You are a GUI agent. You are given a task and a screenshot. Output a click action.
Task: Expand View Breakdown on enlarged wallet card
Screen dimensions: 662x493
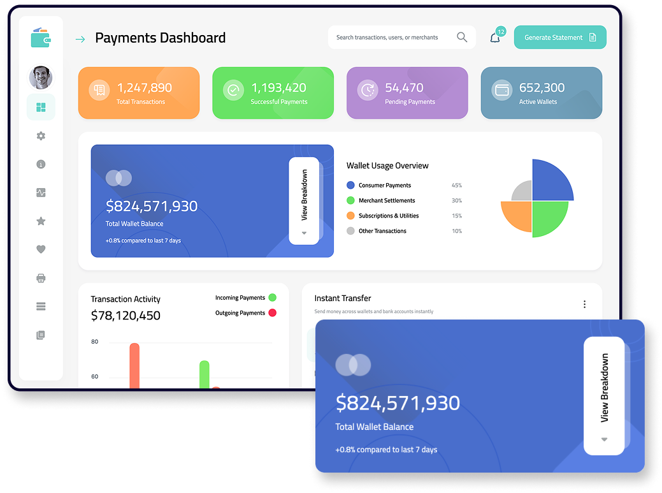604,395
